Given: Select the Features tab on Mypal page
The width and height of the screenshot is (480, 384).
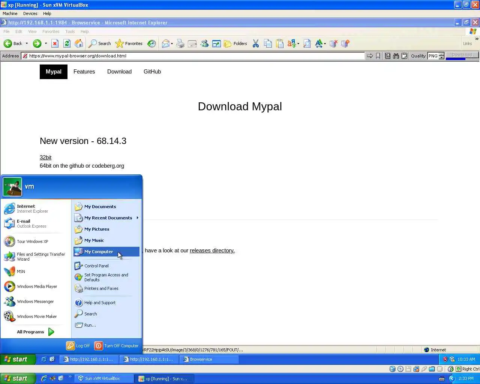Looking at the screenshot, I should click(84, 72).
